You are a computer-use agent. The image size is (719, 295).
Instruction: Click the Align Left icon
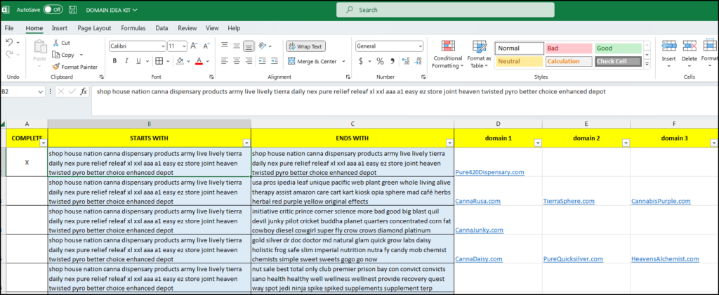(225, 61)
